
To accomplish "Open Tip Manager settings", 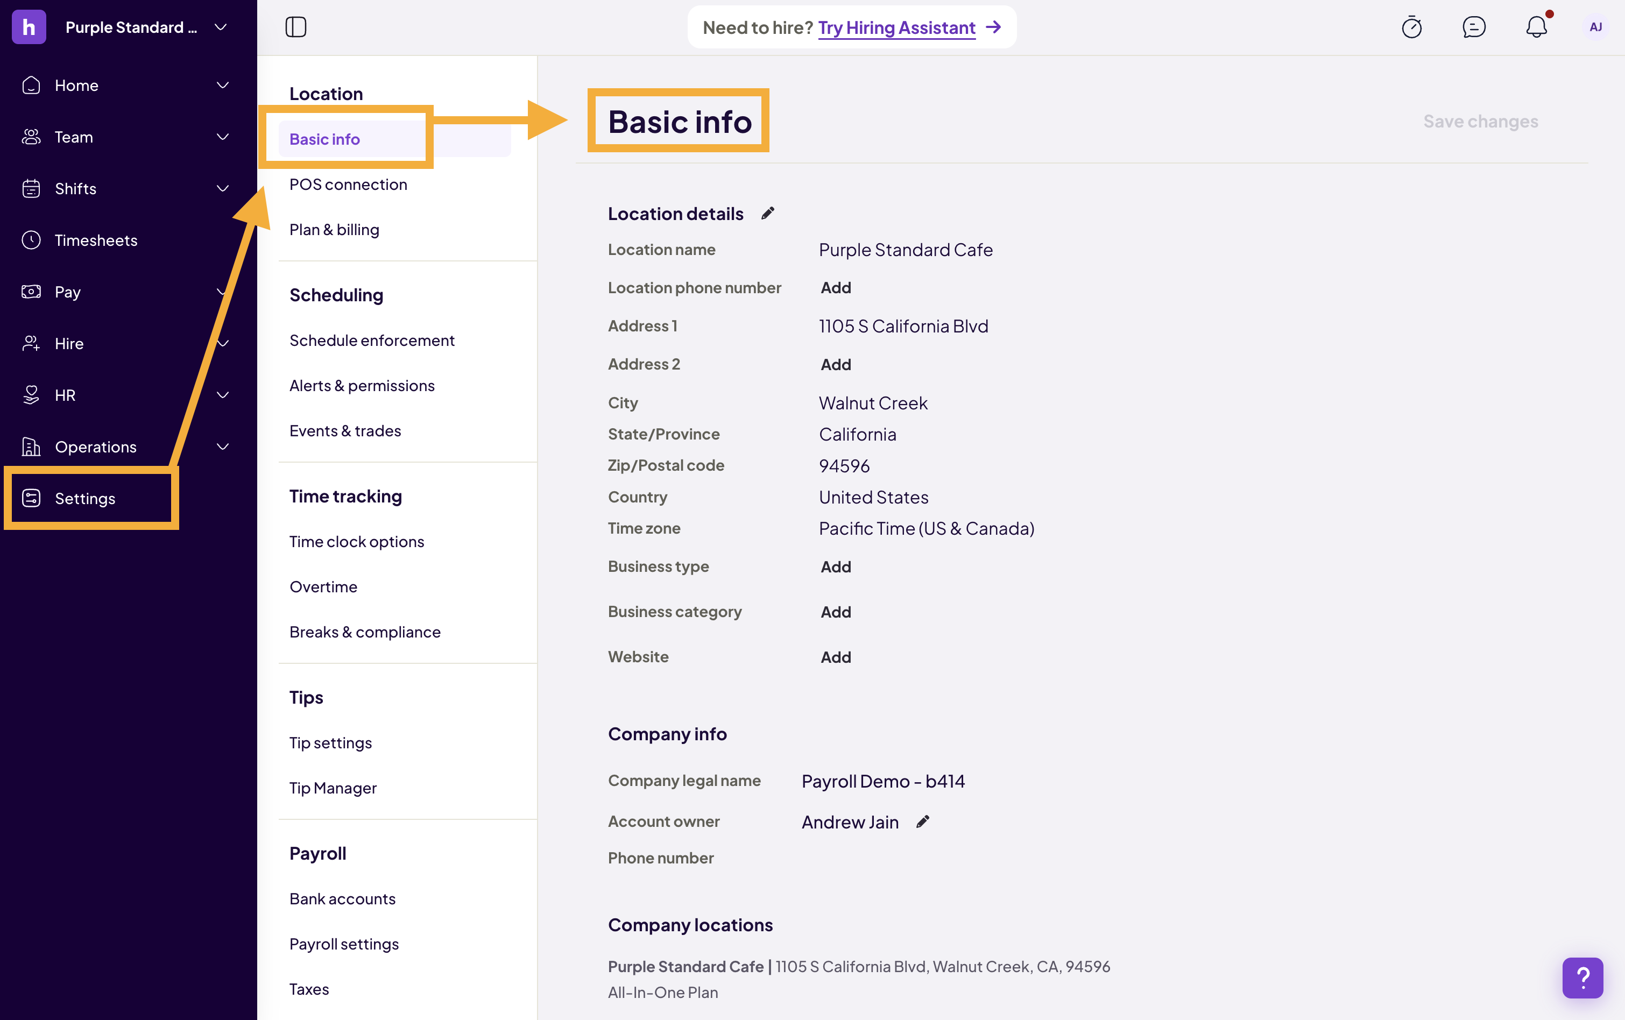I will [x=333, y=787].
